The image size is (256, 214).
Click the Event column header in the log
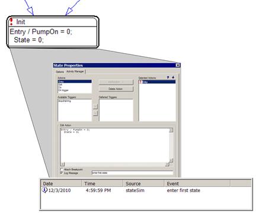coord(197,183)
